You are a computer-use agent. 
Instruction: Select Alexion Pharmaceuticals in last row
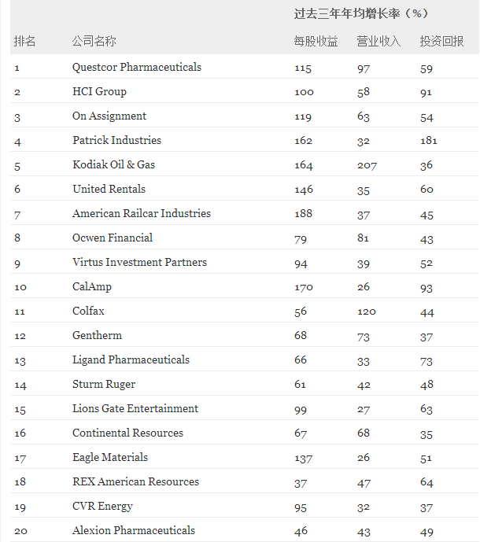tap(134, 531)
